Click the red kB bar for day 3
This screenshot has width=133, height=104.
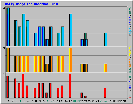click(15, 88)
